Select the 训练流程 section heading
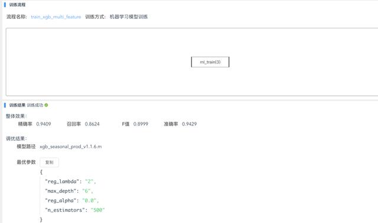Image resolution: width=378 pixels, height=223 pixels. click(x=17, y=5)
